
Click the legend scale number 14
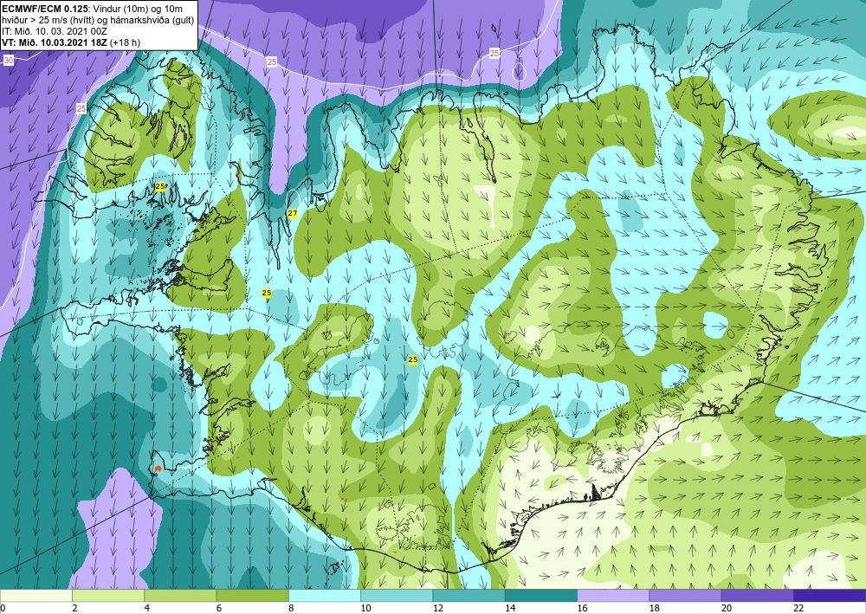coord(508,608)
